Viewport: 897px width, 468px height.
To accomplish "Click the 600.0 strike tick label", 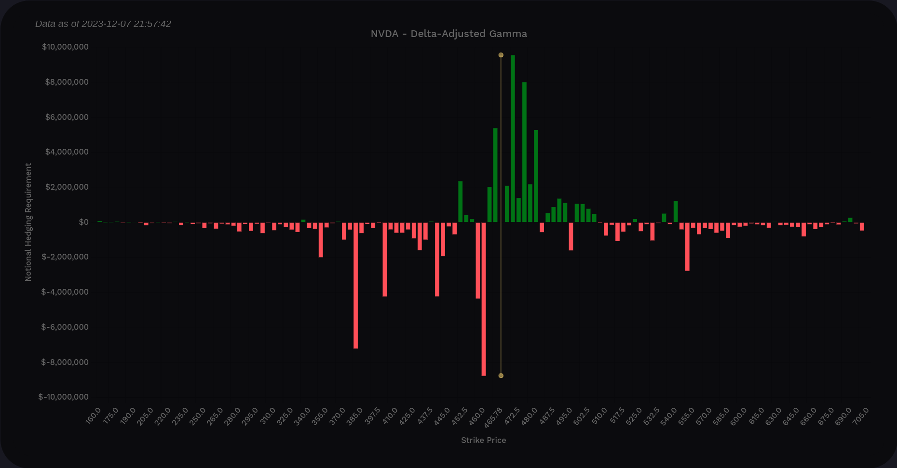I will [x=738, y=416].
